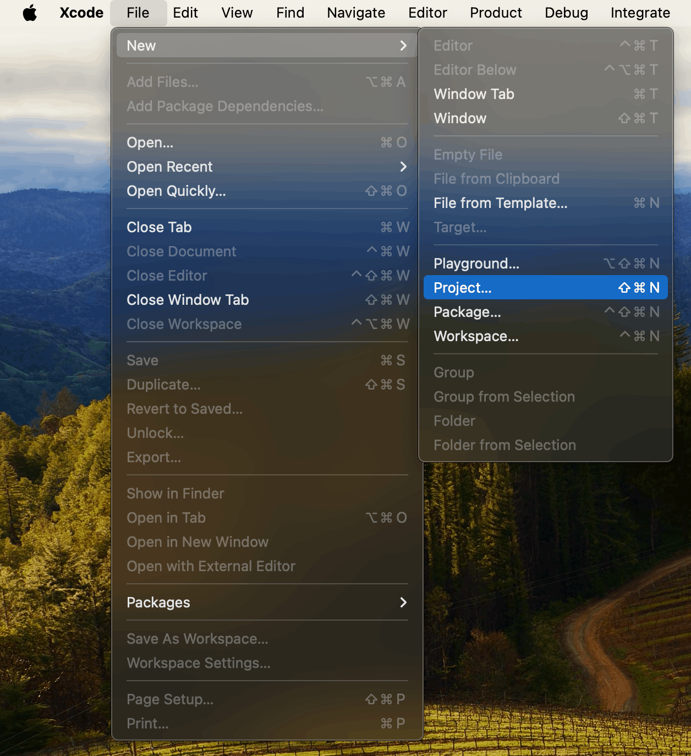Create a new Project…
This screenshot has height=756, width=691.
(x=546, y=288)
